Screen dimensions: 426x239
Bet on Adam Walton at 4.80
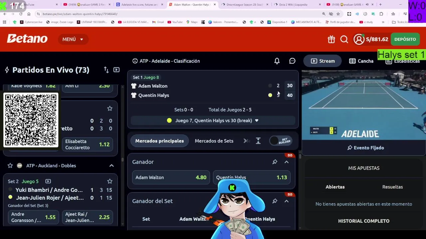171,177
